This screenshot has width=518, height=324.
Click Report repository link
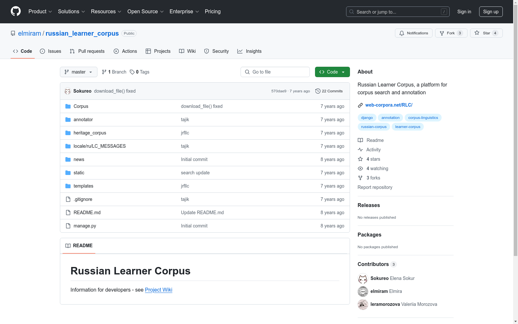pyautogui.click(x=375, y=187)
